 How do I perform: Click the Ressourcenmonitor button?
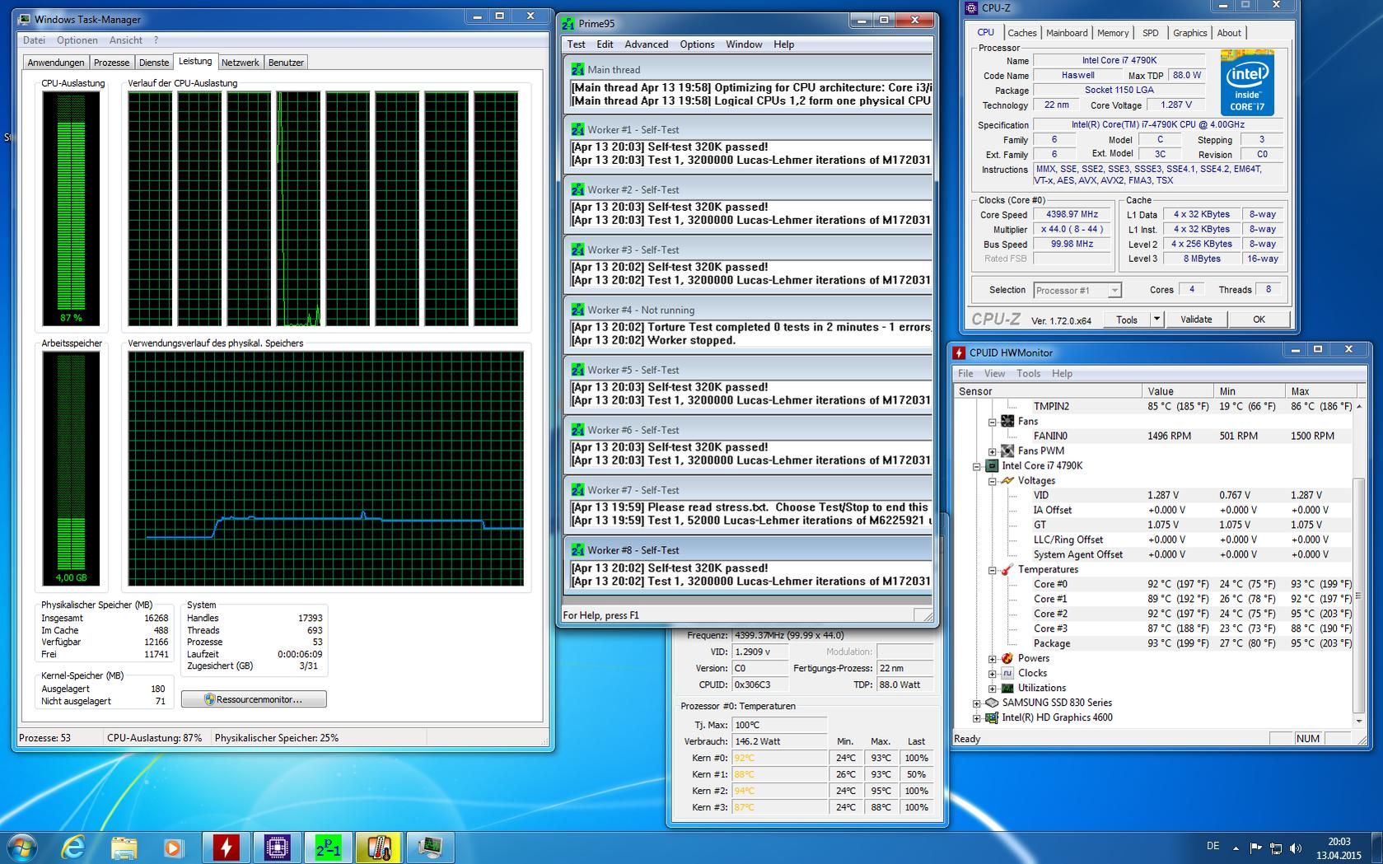click(x=254, y=699)
